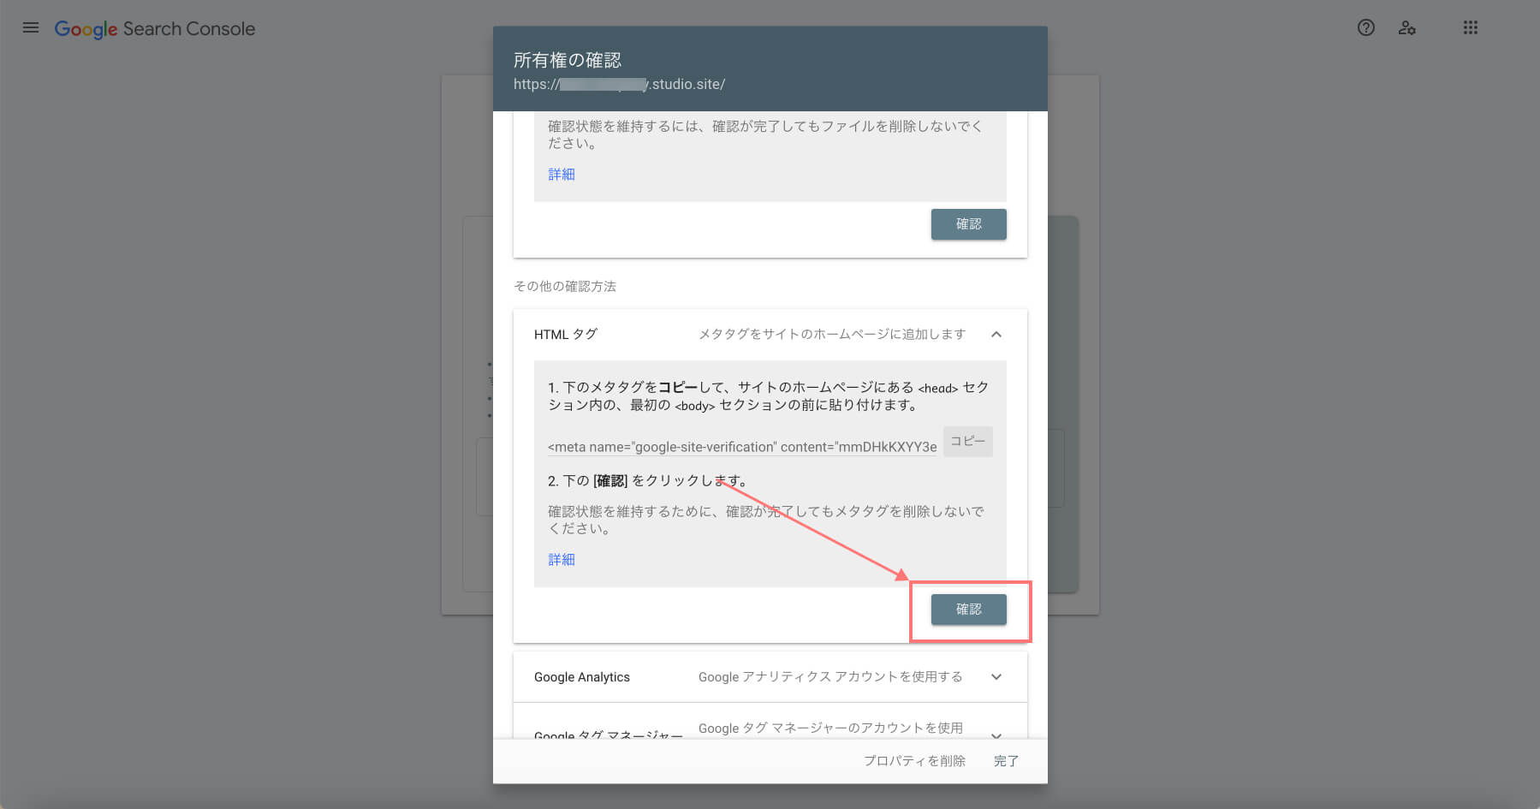Open the hamburger main menu
This screenshot has height=809, width=1540.
31,27
